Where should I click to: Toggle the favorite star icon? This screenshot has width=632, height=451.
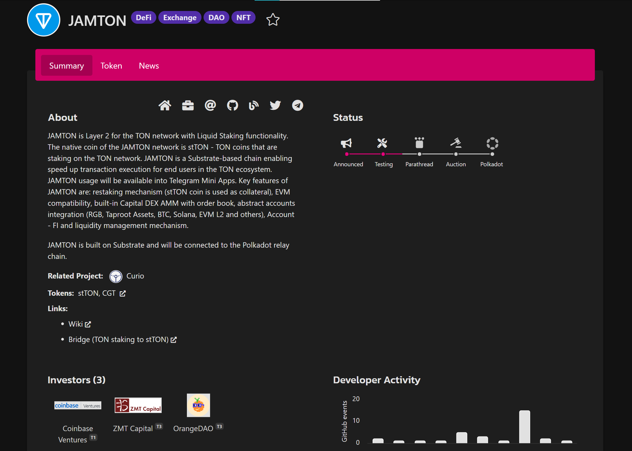pyautogui.click(x=273, y=20)
